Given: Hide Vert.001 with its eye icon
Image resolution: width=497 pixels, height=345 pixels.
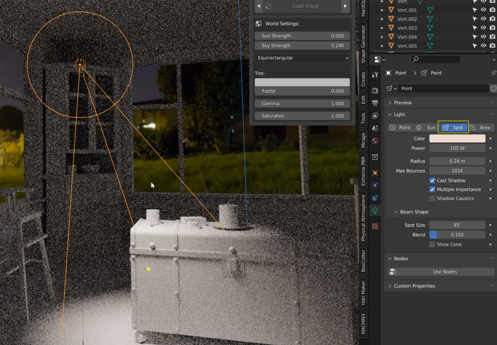Looking at the screenshot, I should click(x=483, y=10).
